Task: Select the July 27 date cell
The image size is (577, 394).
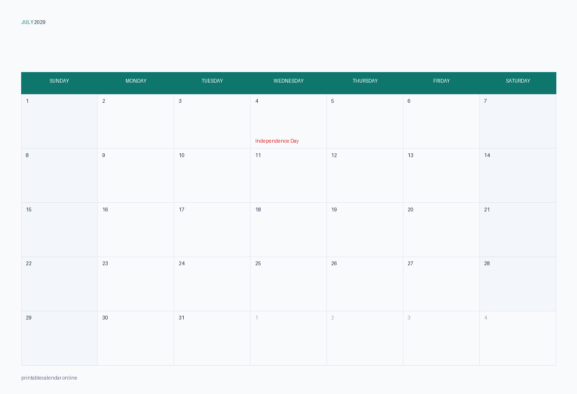Action: 441,284
